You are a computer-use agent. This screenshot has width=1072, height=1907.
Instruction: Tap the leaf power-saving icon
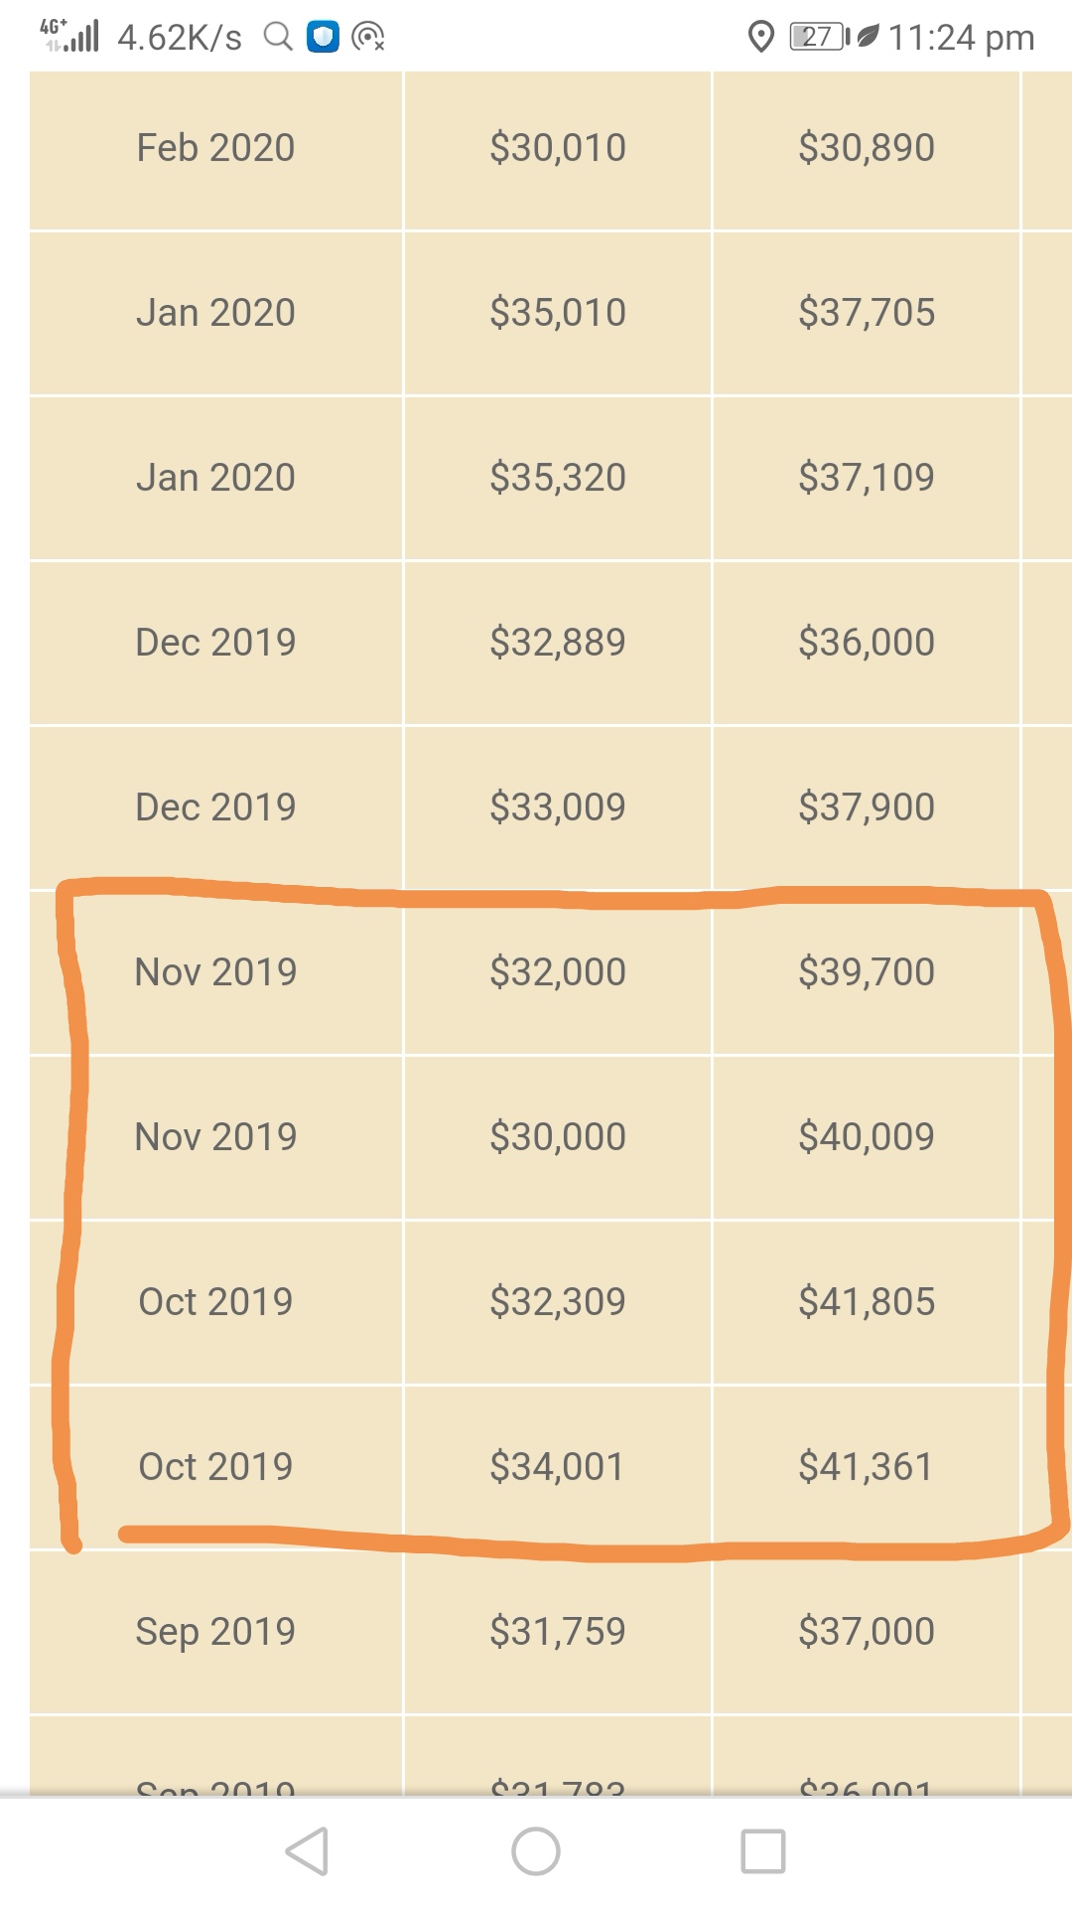[x=868, y=37]
